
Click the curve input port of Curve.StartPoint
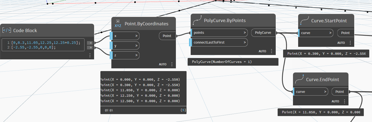tap(315, 33)
